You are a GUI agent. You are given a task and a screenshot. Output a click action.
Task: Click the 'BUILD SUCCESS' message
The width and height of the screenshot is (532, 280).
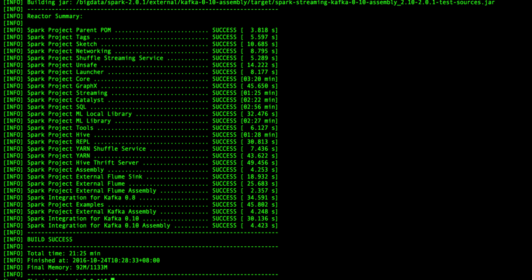50,239
